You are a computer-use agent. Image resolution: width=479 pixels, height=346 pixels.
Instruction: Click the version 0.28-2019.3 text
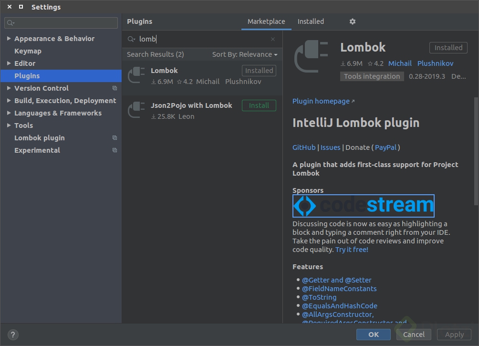tap(427, 76)
